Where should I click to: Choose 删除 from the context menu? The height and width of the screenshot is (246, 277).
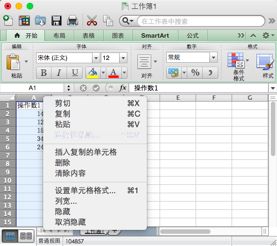[95, 163]
